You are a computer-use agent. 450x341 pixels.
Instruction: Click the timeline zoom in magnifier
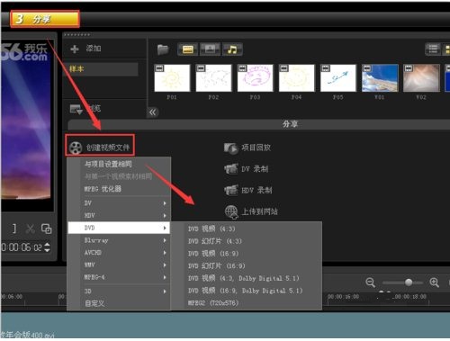pos(435,283)
